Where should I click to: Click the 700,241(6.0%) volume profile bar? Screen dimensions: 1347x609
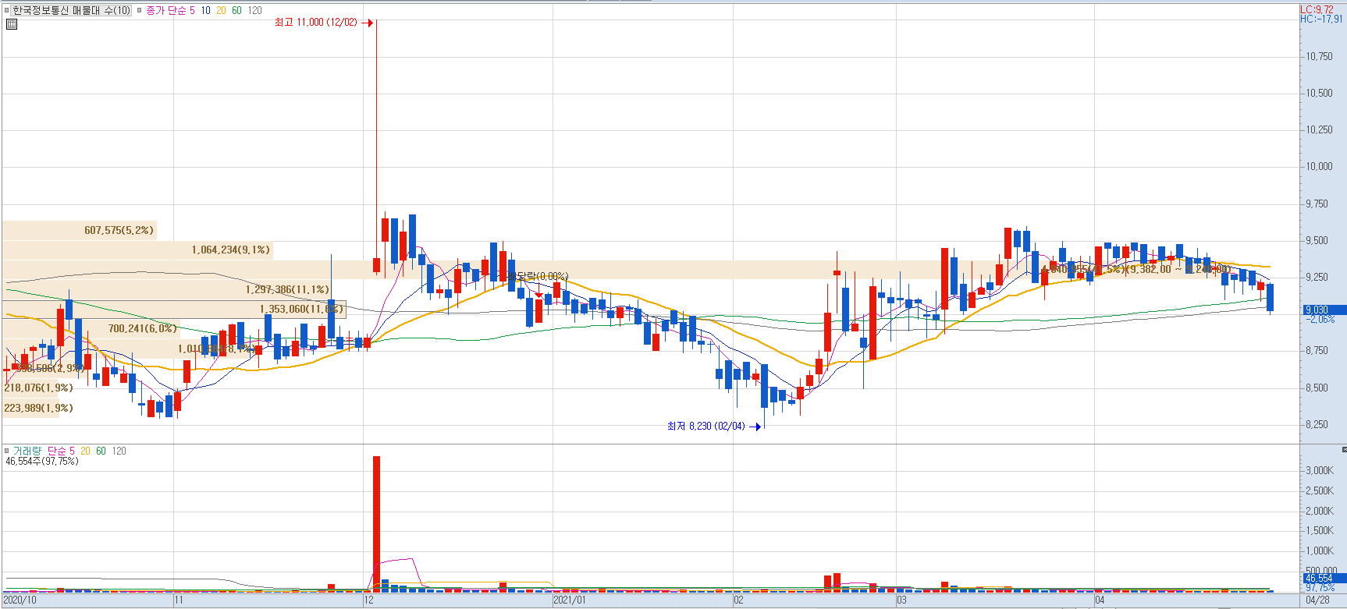(90, 328)
